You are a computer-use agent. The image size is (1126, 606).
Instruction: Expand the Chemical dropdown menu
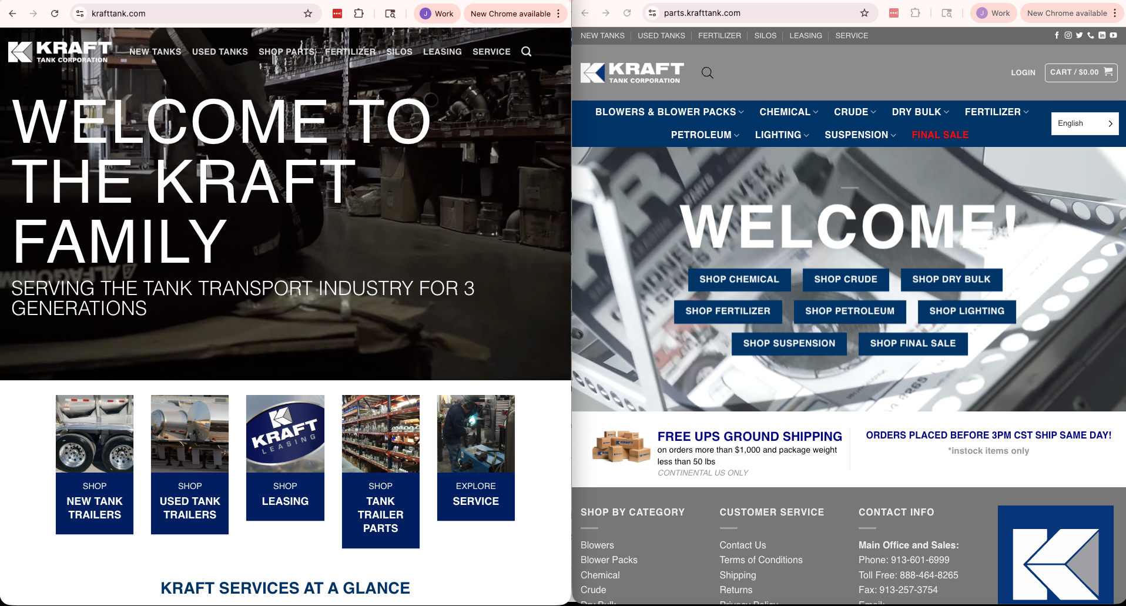click(789, 112)
